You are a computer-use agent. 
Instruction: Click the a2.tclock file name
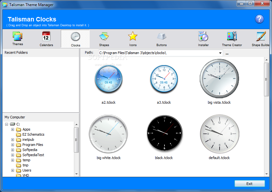point(108,102)
